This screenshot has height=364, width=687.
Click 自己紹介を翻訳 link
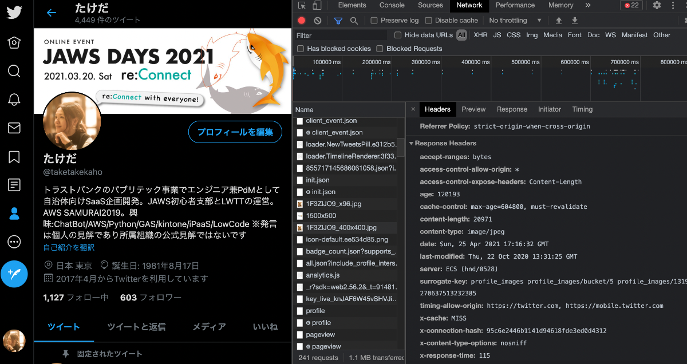point(69,248)
